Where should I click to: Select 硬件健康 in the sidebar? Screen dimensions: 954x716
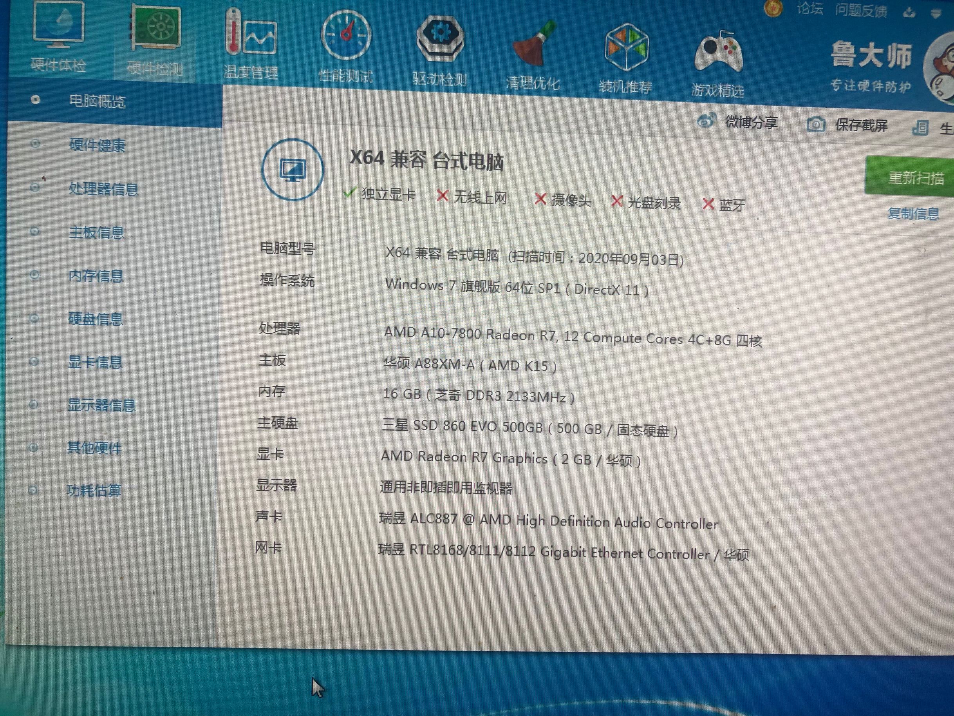(97, 145)
